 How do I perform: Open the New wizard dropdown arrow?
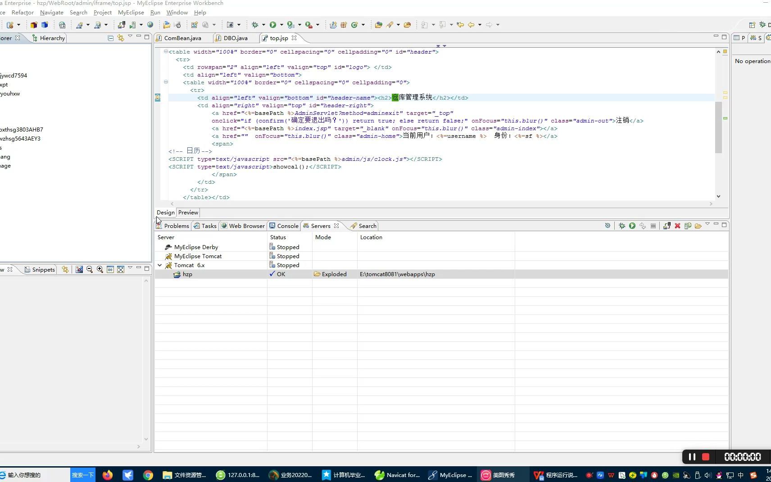(x=18, y=25)
